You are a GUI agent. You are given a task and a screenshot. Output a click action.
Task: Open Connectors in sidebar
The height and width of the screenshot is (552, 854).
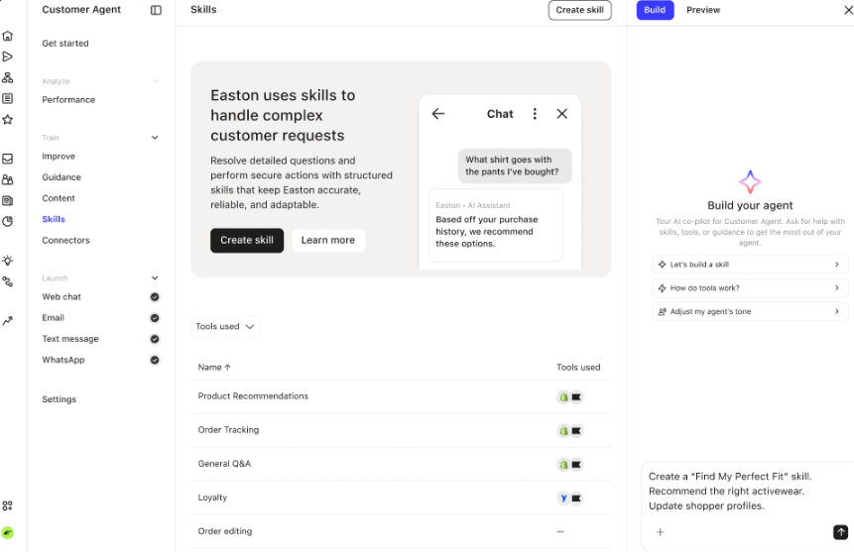(x=65, y=240)
